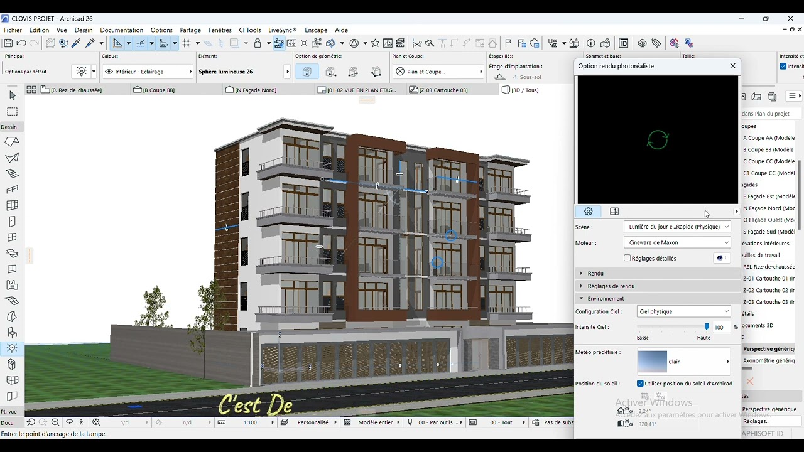804x452 pixels.
Task: Select the Curtain Wall tool in toolbox
Action: click(12, 205)
